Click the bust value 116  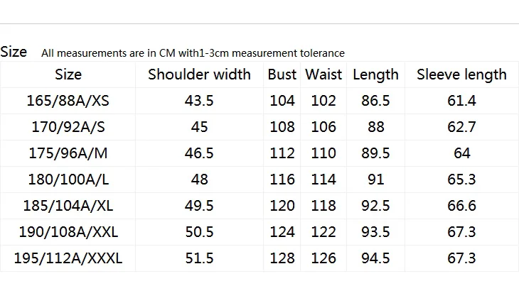pyautogui.click(x=282, y=180)
